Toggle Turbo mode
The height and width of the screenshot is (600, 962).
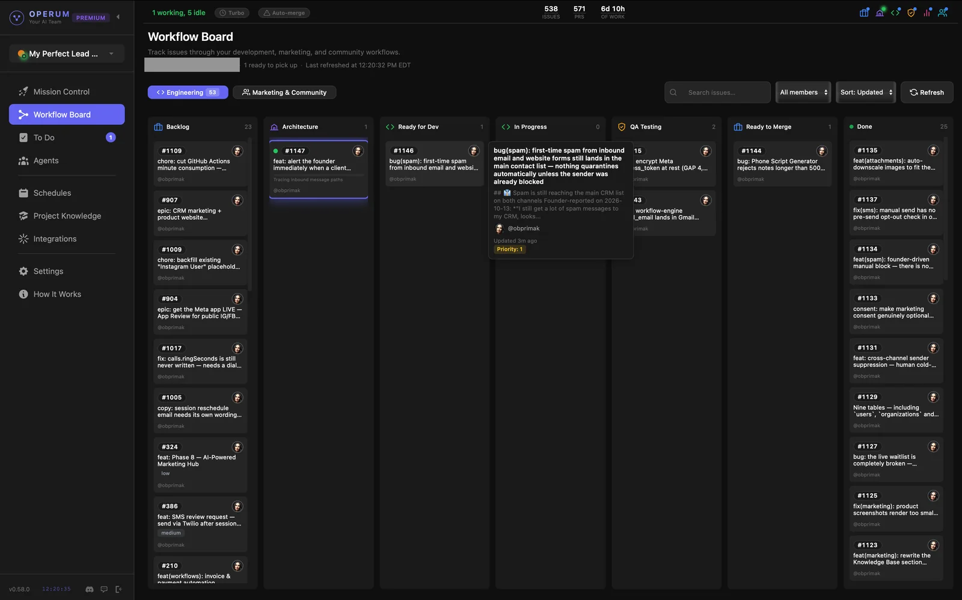pos(231,13)
